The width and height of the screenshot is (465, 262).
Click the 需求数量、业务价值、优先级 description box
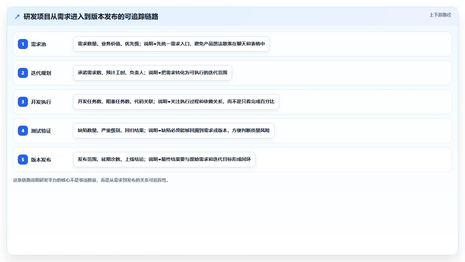171,44
